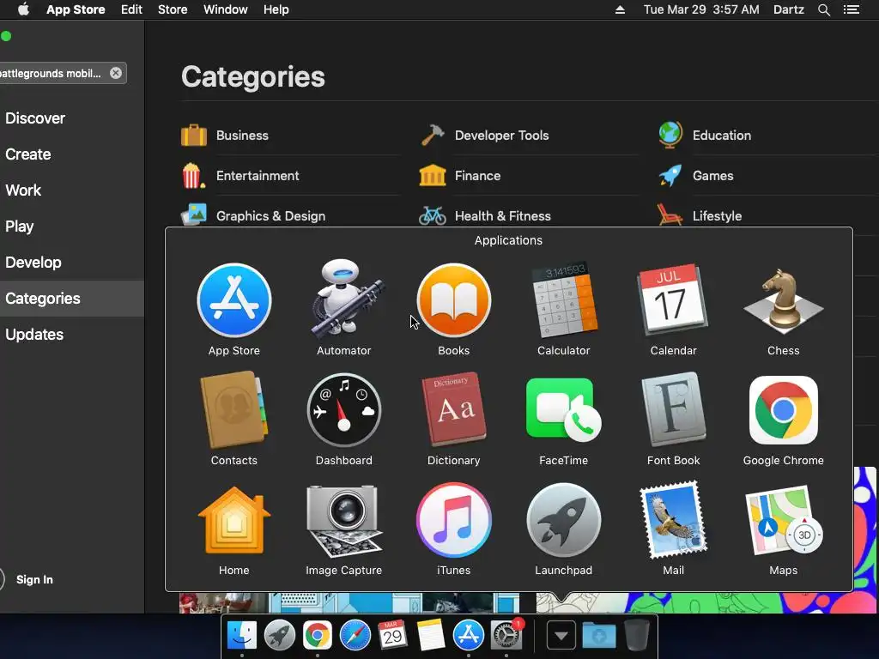Open System Preferences from the Dock
Viewport: 879px width, 659px height.
click(x=506, y=636)
